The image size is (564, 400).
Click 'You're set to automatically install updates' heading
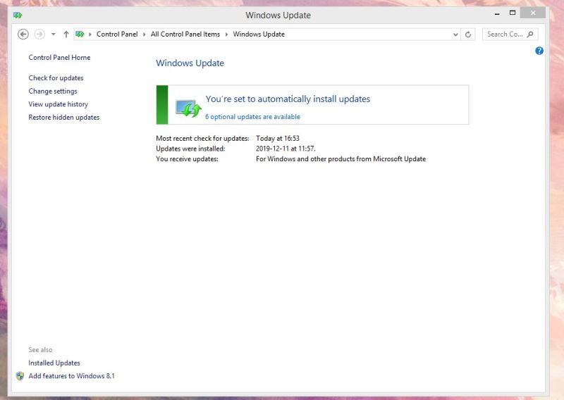point(288,99)
